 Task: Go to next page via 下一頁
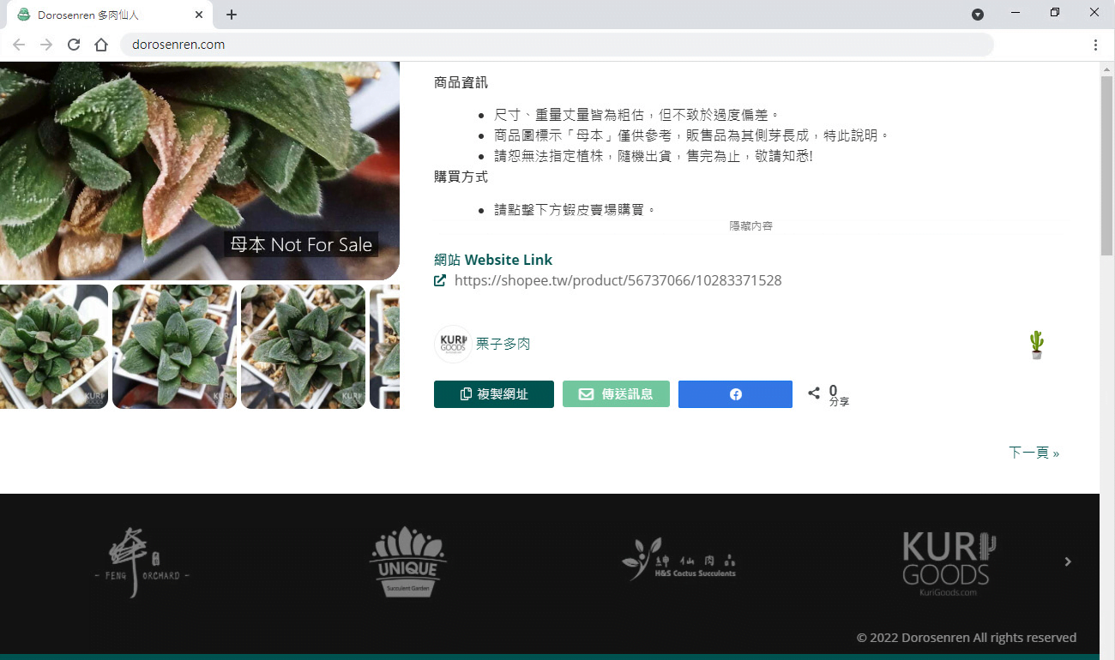(x=1034, y=453)
